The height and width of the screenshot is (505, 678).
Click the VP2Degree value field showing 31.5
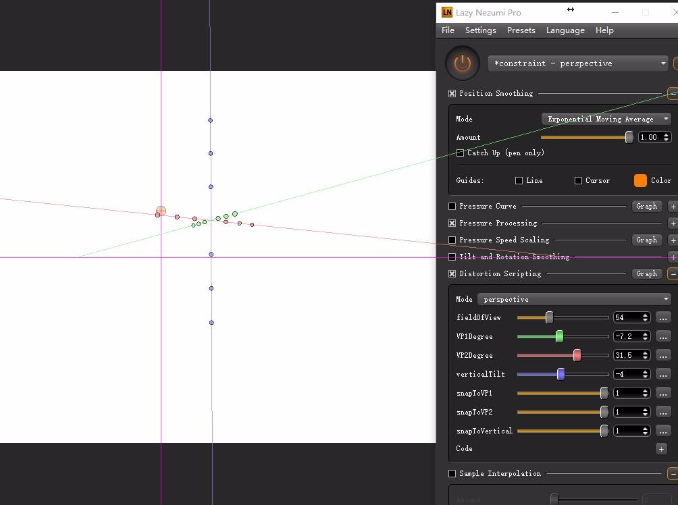(631, 355)
